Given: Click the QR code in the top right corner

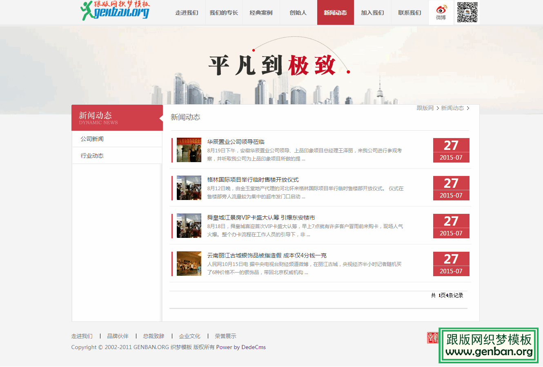Looking at the screenshot, I should (x=467, y=13).
